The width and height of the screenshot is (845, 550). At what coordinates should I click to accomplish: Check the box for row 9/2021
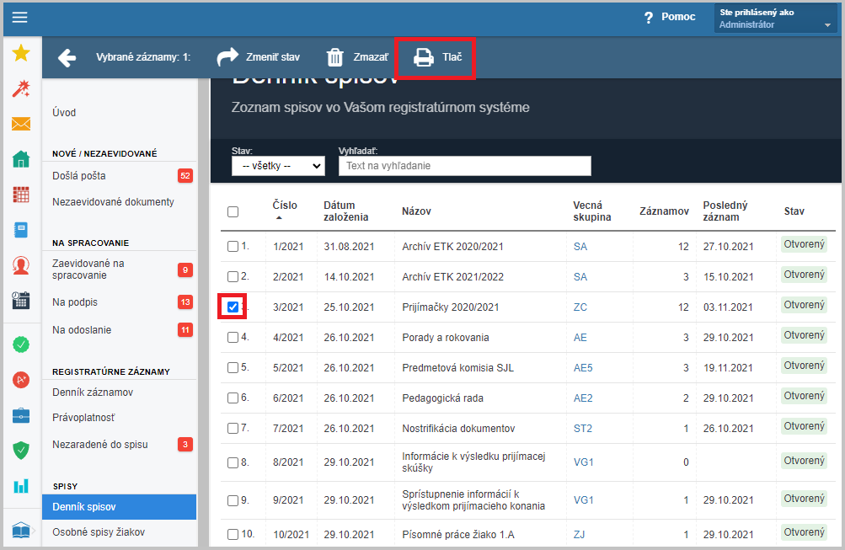[233, 500]
